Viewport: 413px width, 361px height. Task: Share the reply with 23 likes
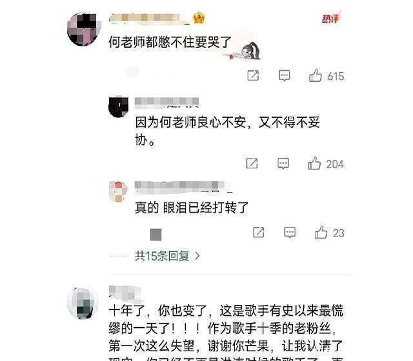[258, 232]
